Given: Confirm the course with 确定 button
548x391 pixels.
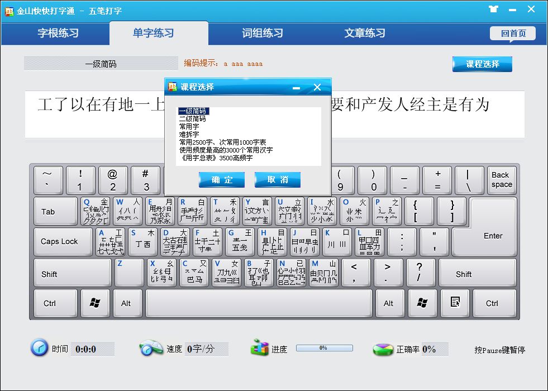Looking at the screenshot, I should 222,180.
